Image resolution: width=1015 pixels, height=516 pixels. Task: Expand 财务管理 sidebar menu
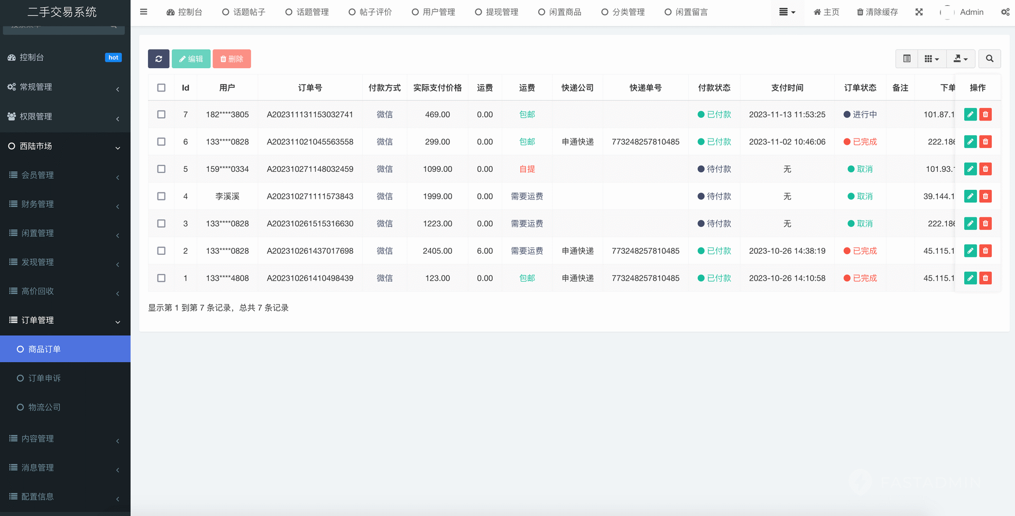coord(65,204)
